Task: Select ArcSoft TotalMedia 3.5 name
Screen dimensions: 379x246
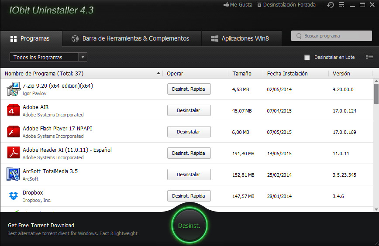Action: coord(50,171)
